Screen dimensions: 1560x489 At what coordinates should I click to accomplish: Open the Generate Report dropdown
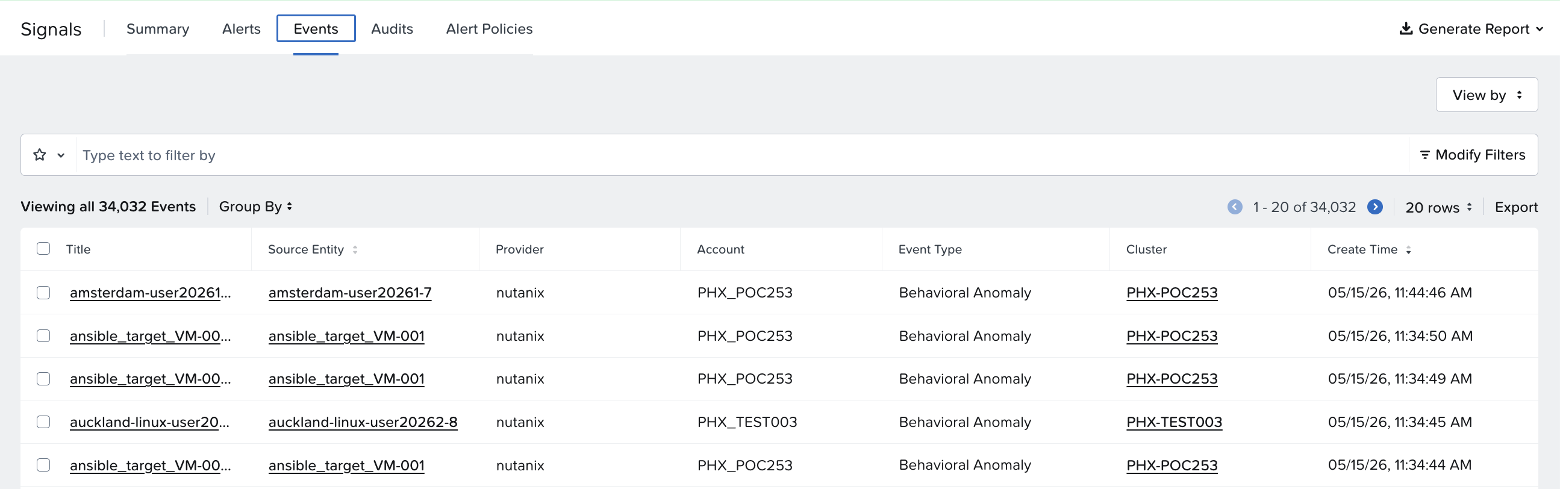point(1471,28)
